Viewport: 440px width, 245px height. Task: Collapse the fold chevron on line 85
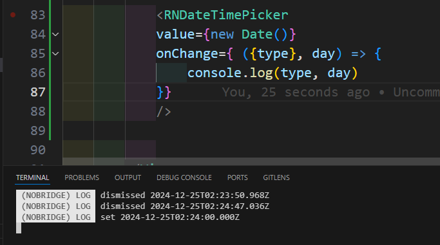(55, 53)
